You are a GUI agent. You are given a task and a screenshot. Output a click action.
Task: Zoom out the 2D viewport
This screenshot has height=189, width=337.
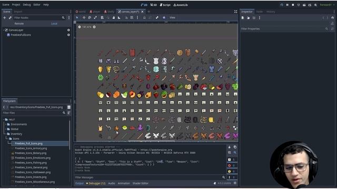click(80, 27)
